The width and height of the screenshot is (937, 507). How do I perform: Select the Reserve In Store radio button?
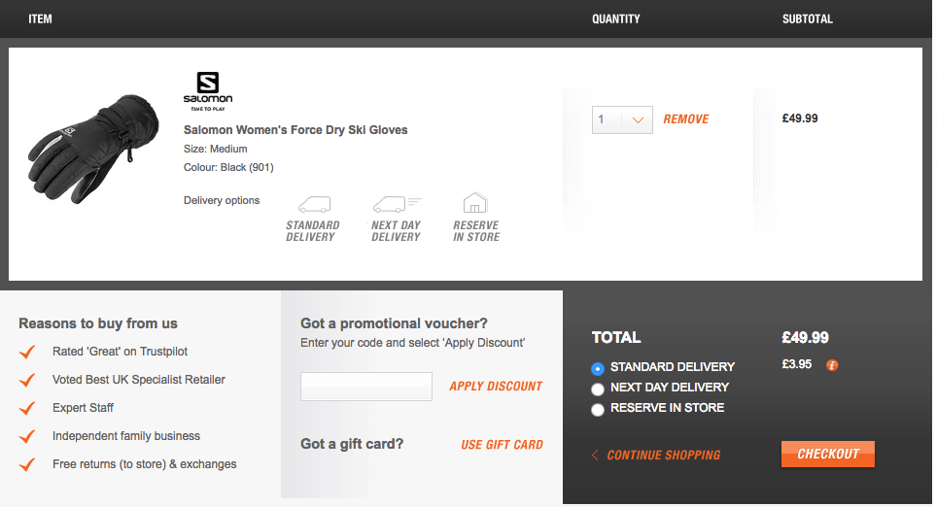click(598, 410)
